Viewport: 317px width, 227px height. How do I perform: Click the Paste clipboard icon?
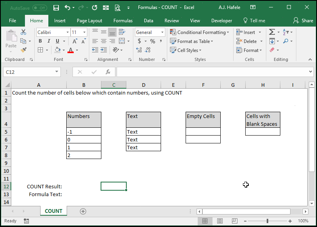(11, 36)
